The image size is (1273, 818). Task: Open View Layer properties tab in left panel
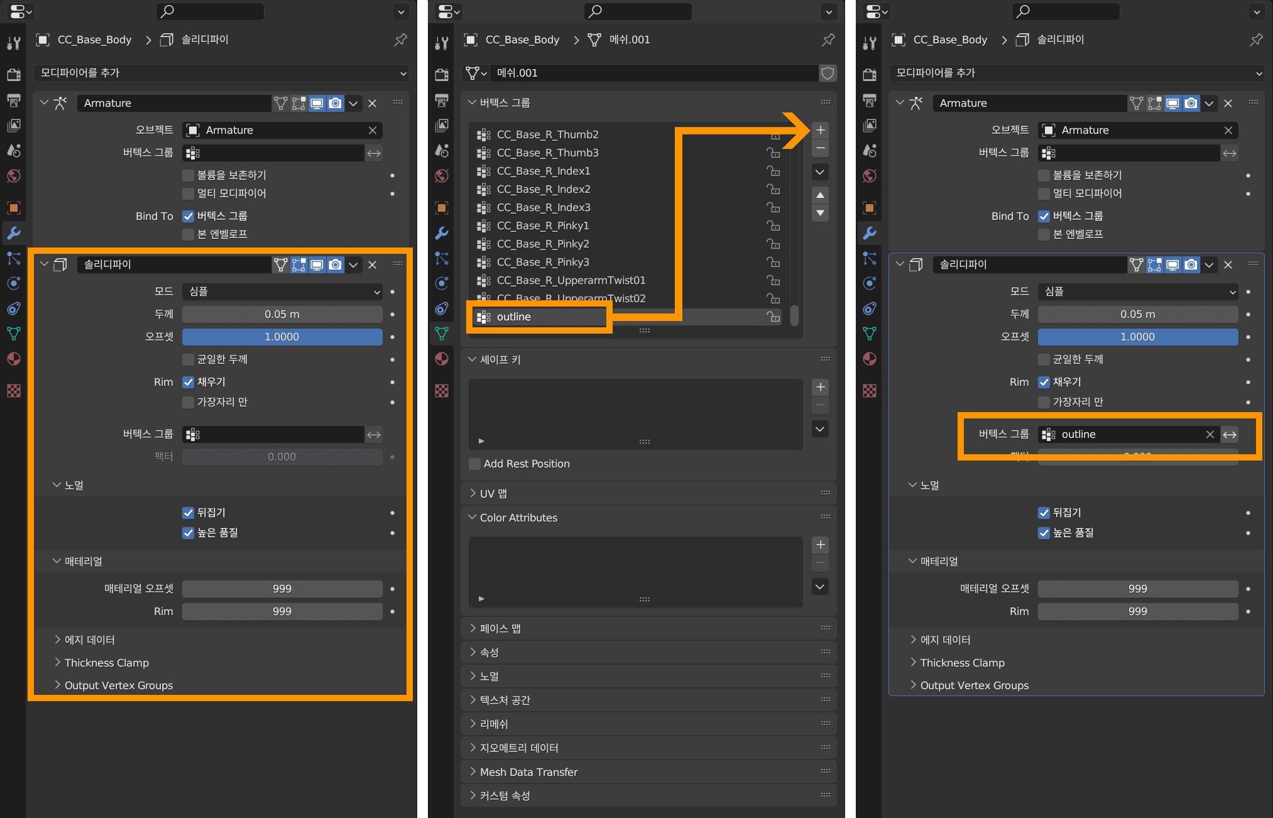(x=14, y=125)
